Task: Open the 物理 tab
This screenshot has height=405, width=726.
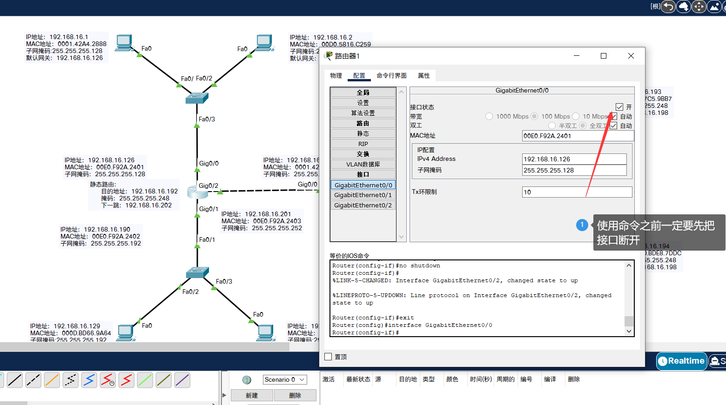Action: pos(336,75)
